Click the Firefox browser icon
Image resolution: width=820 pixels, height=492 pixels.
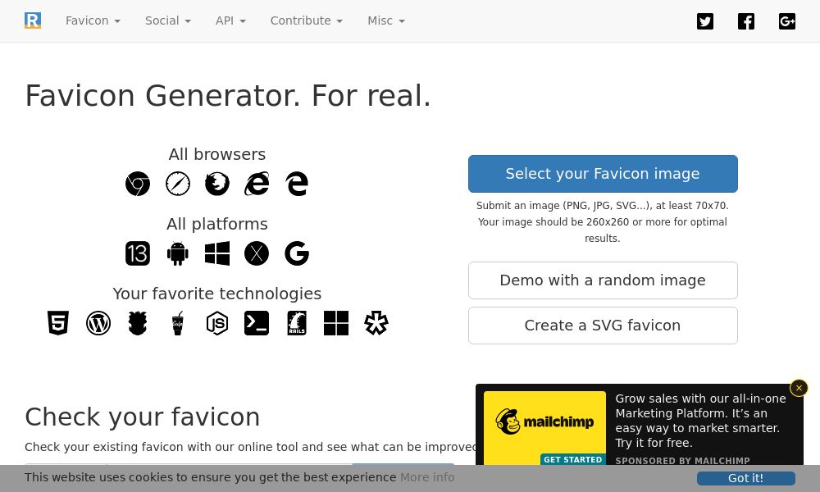click(x=217, y=184)
